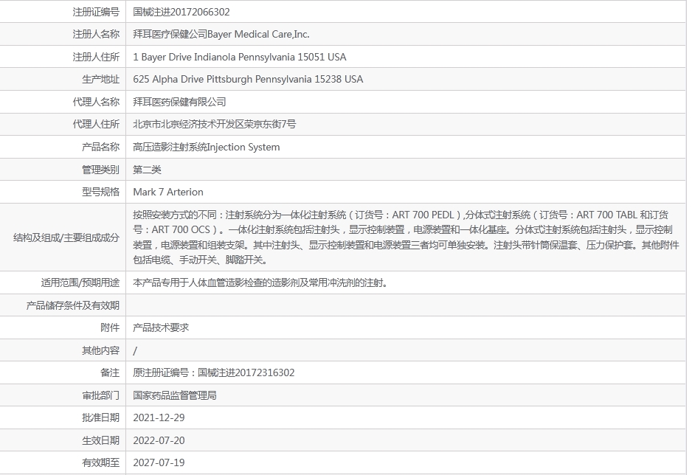Screen dimensions: 692x475
Task: Click the 代理人住所 label
Action: (x=96, y=125)
